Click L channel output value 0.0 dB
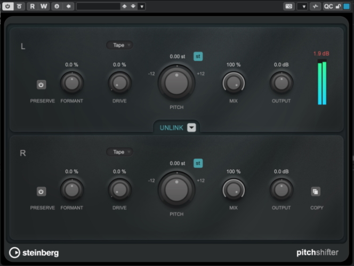Image resolution: width=354 pixels, height=266 pixels. [281, 65]
